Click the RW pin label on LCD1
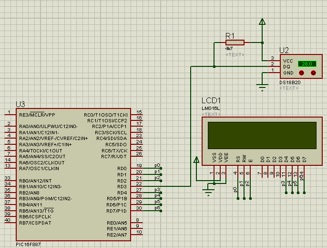Viewport: 327px width, 248px height. point(245,159)
